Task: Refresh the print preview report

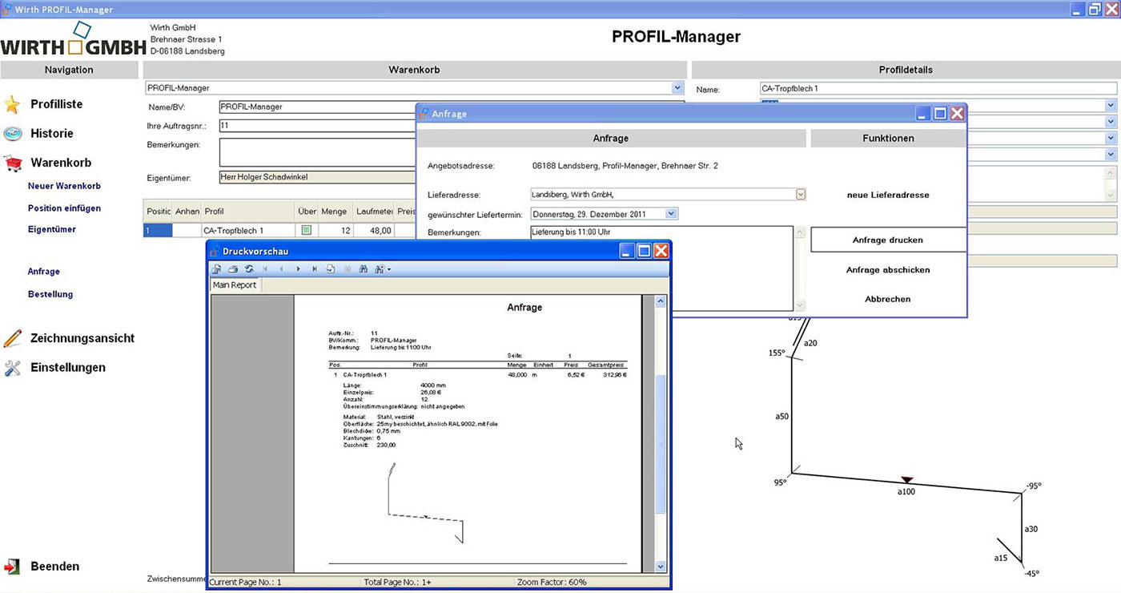Action: 249,269
